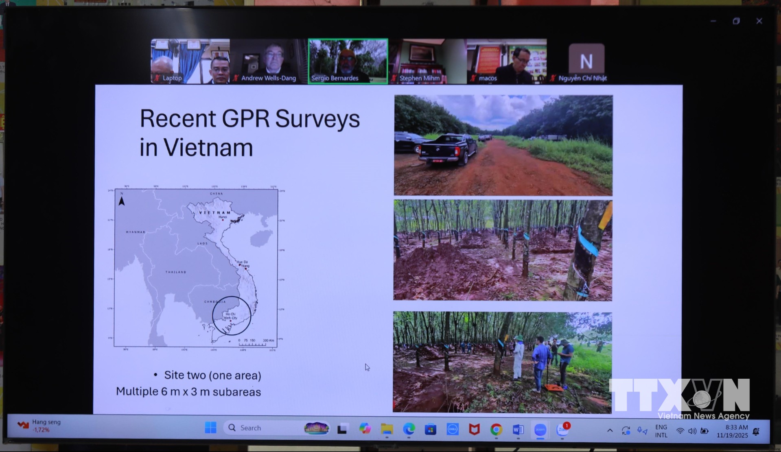Click the search highlight image in taskbar

(x=317, y=428)
